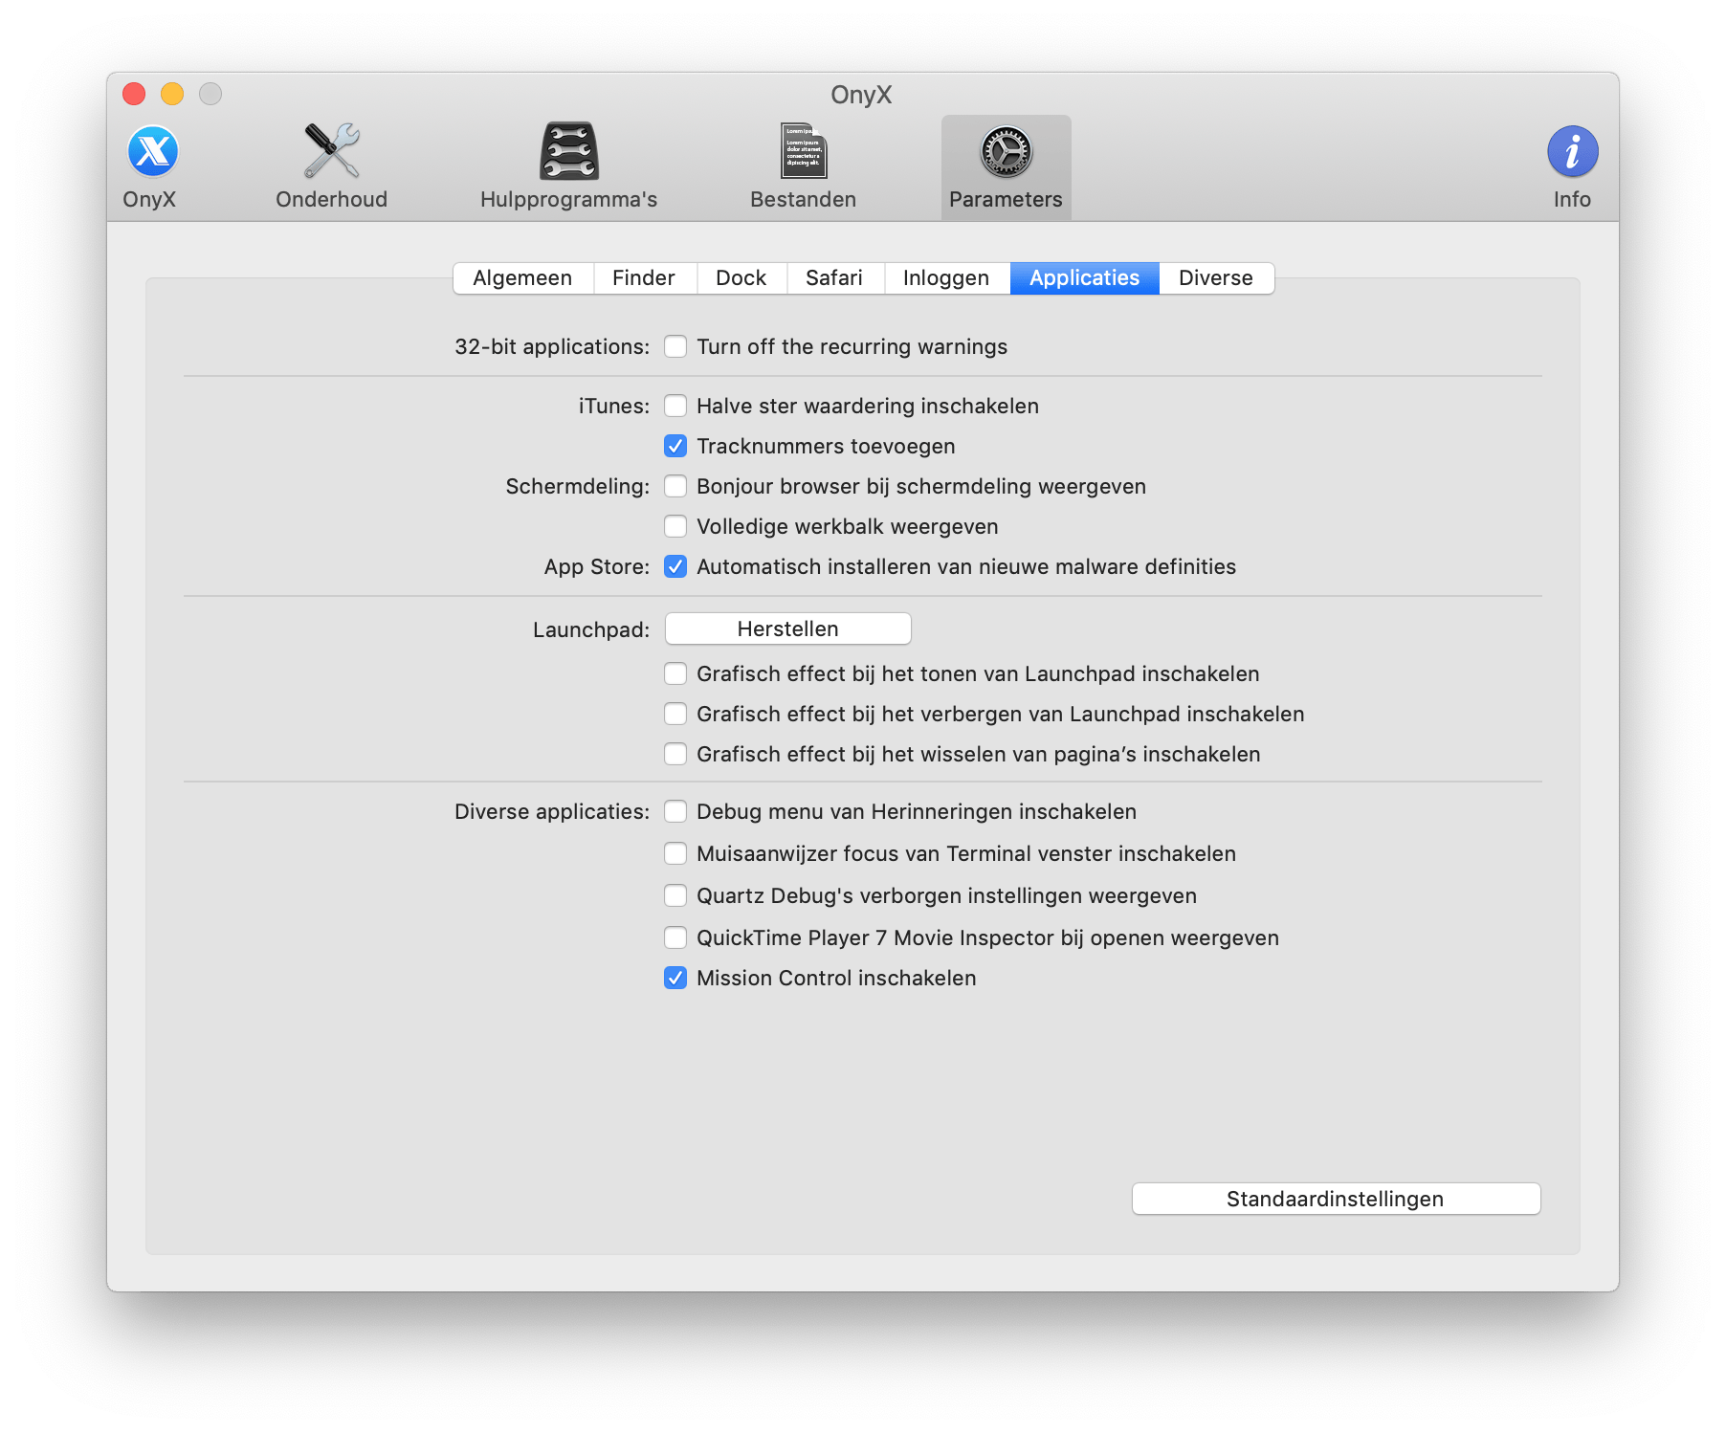Minimize the OnyX window

[x=172, y=94]
